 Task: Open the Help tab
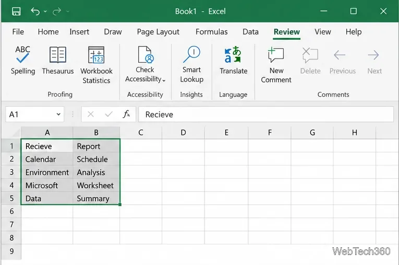(354, 32)
